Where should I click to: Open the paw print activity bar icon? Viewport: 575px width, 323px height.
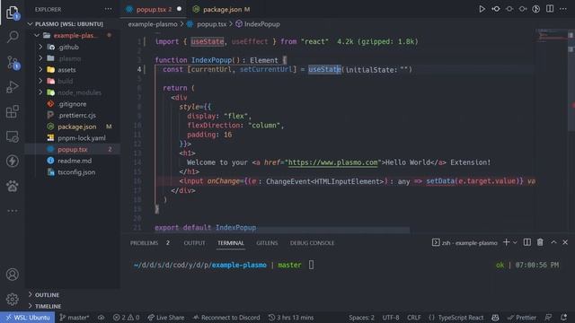[x=12, y=186]
